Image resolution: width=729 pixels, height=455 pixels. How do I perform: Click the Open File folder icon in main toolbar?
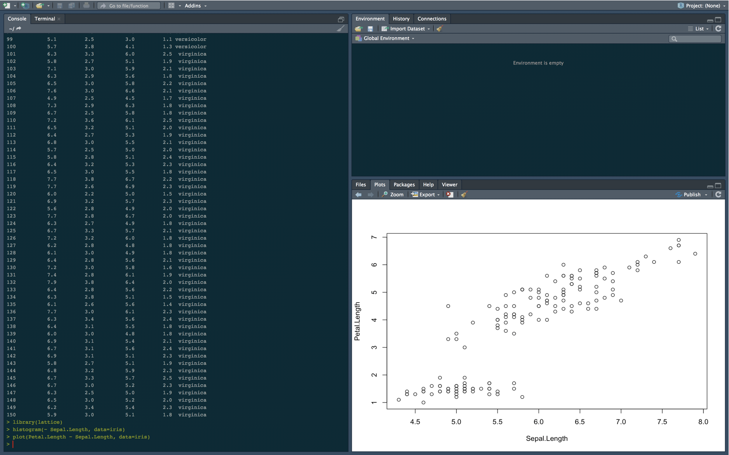point(40,6)
